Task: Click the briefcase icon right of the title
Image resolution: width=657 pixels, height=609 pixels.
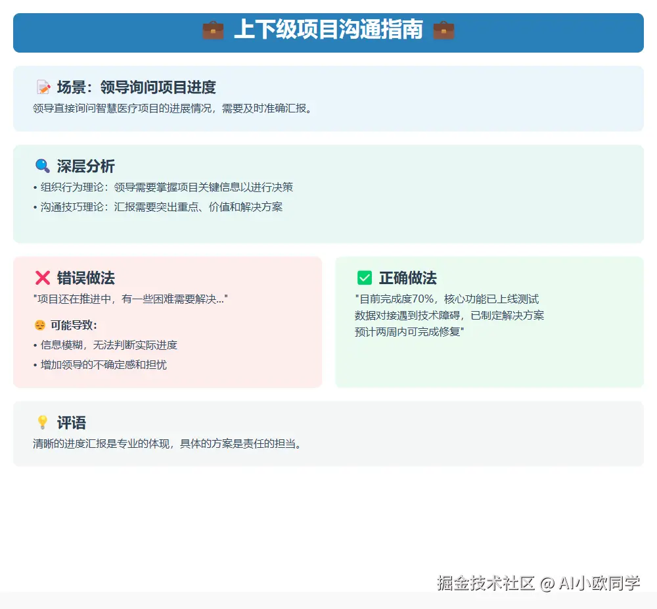Action: click(443, 30)
